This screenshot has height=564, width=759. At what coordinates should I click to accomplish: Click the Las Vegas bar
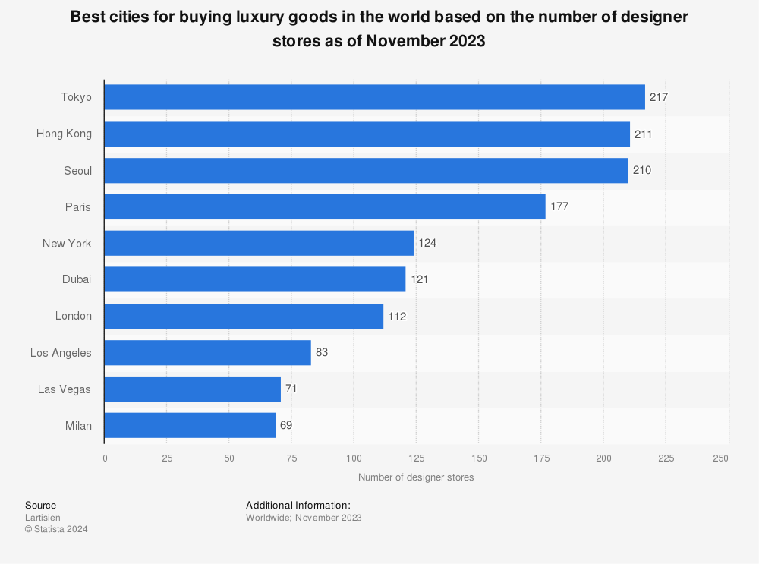[x=192, y=389]
